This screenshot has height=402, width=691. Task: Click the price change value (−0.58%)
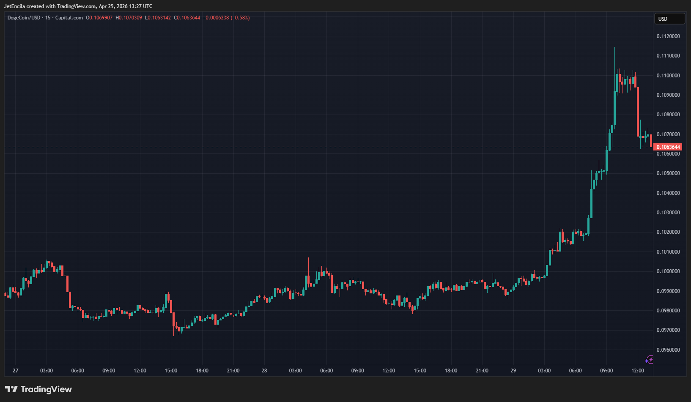[240, 18]
